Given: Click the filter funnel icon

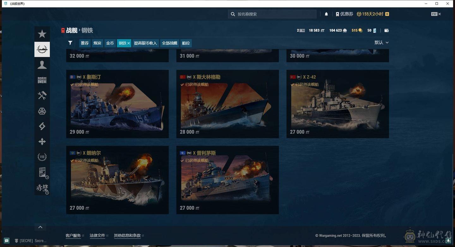Looking at the screenshot, I should pos(70,43).
